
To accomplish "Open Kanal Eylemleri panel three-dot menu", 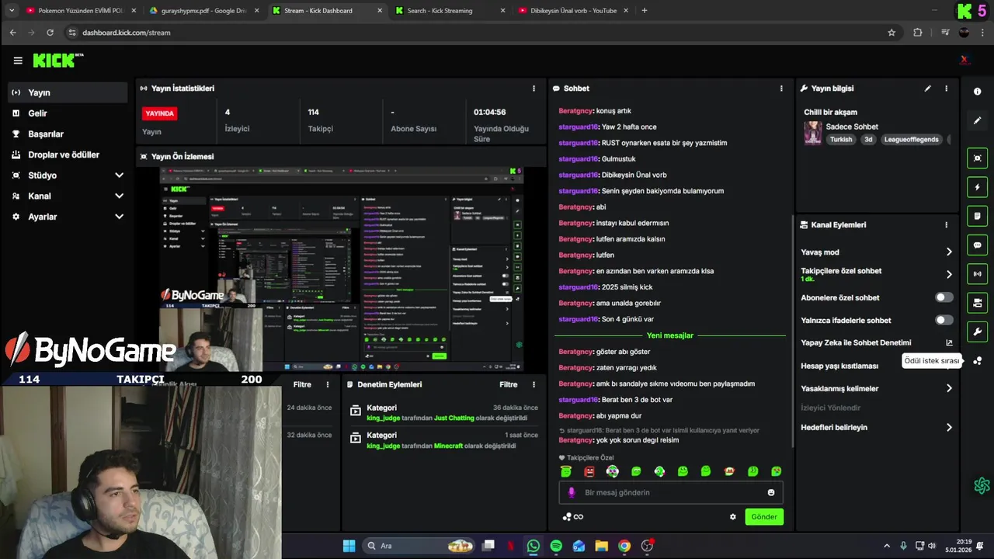I will tap(946, 225).
